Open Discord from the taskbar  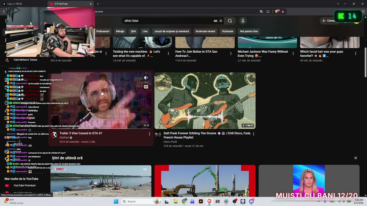pyautogui.click(x=251, y=201)
